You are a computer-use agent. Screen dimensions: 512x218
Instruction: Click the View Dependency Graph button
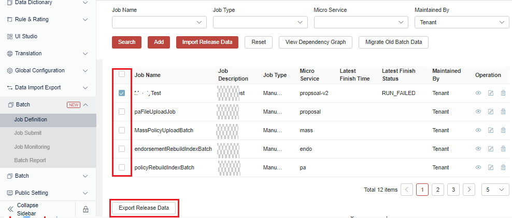tap(316, 42)
